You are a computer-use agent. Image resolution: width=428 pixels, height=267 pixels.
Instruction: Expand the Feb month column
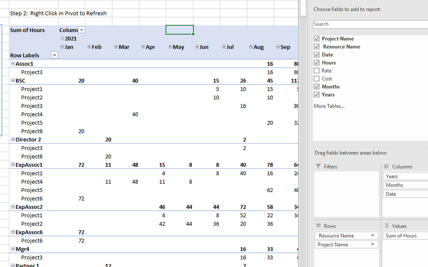point(89,47)
